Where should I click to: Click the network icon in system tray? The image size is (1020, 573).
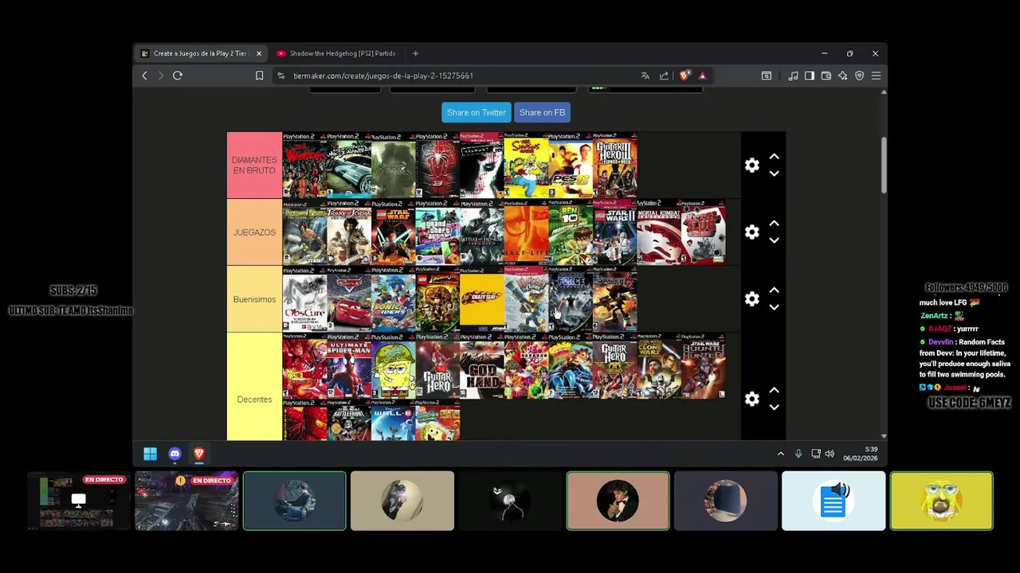click(815, 454)
